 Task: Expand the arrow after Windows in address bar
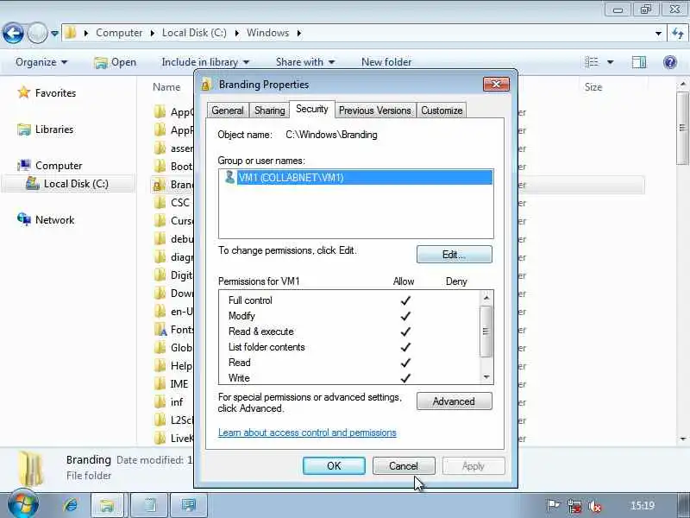[298, 33]
